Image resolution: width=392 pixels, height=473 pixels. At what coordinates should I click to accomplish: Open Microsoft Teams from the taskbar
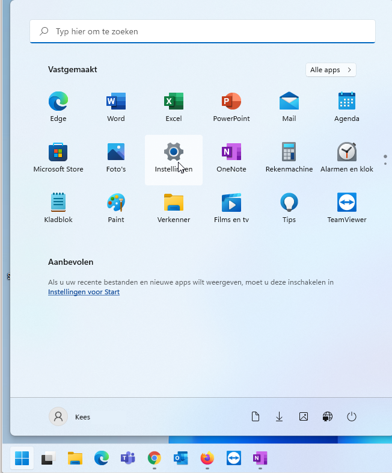point(127,458)
